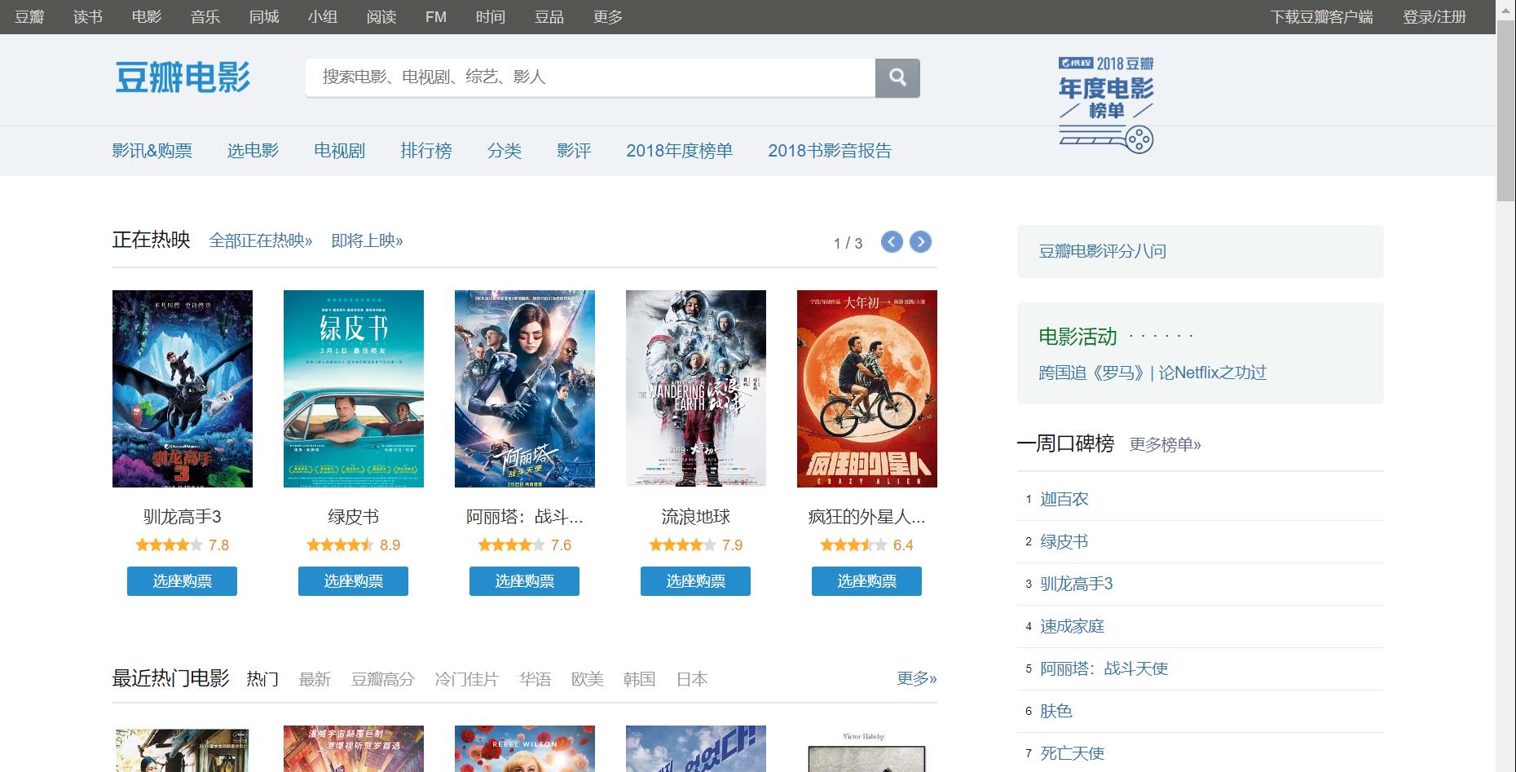This screenshot has width=1516, height=772.
Task: Open 流浪地球 poster thumbnail
Action: click(x=696, y=389)
